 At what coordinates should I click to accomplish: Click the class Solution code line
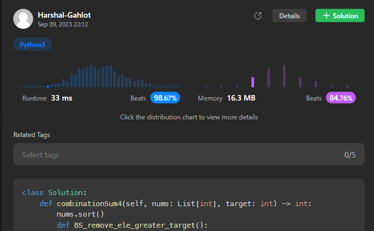point(54,193)
